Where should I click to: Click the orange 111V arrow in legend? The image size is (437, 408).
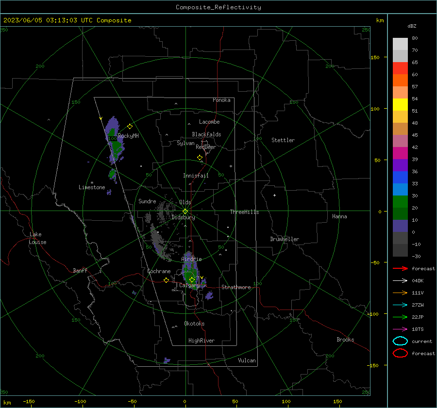400,293
